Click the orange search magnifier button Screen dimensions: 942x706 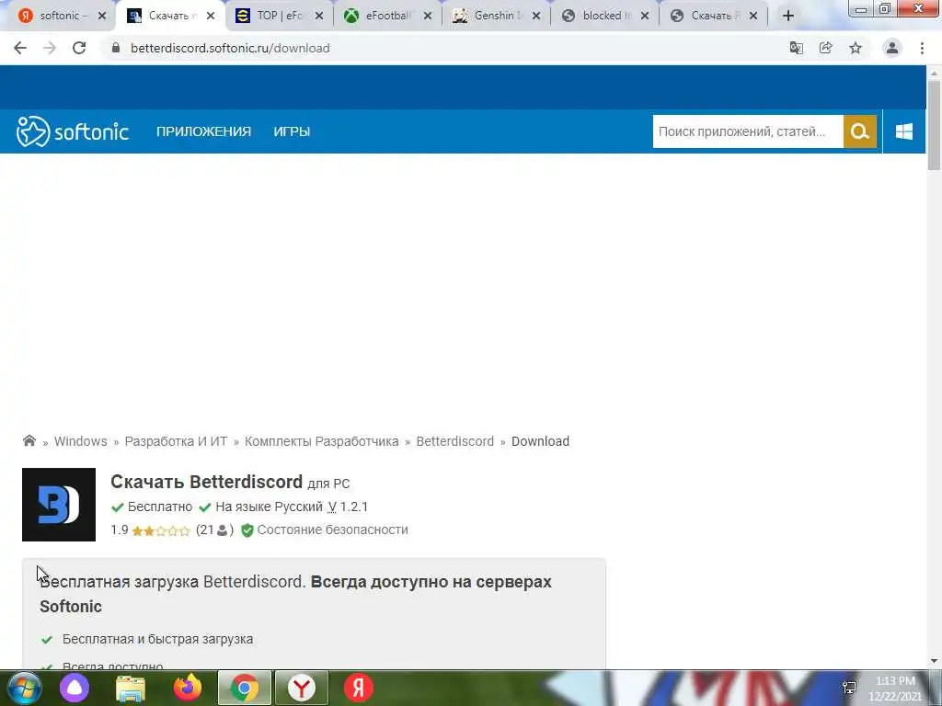pos(860,131)
